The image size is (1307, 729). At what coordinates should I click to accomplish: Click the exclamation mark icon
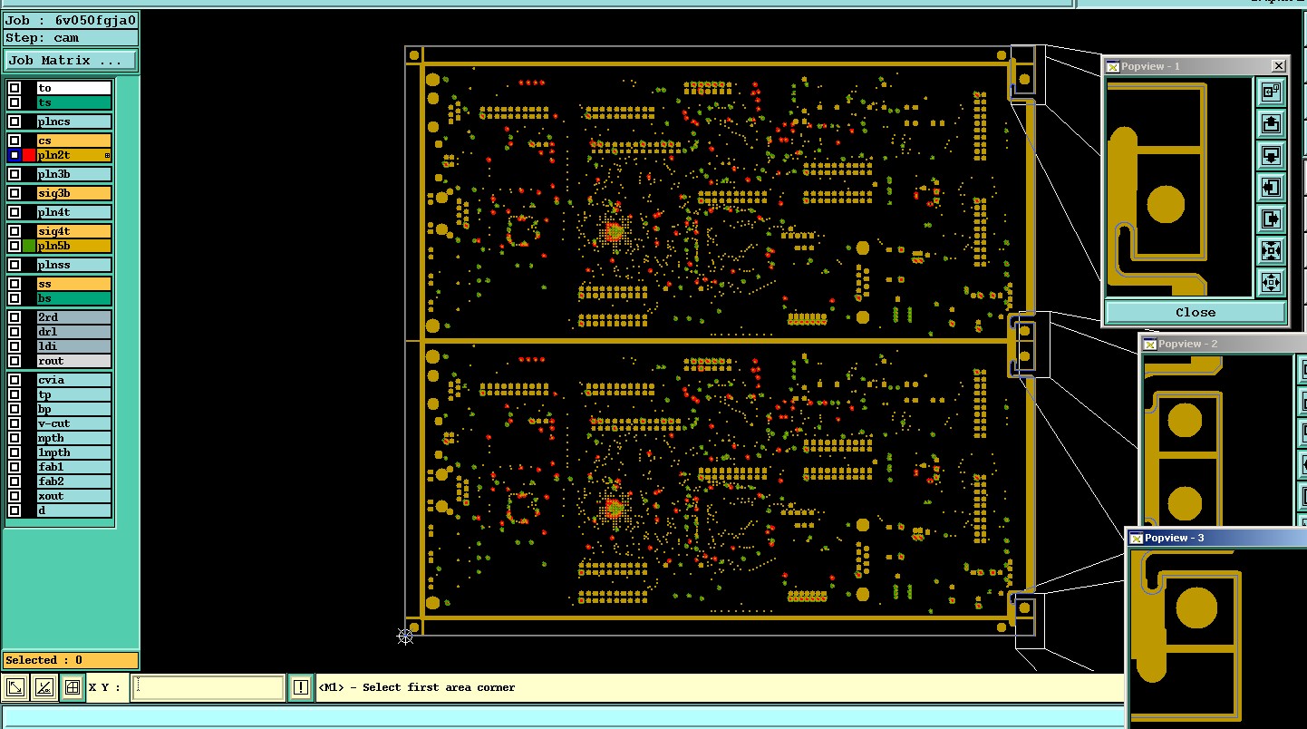pos(301,688)
